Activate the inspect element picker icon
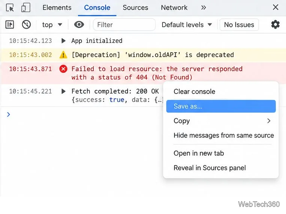 coord(10,7)
